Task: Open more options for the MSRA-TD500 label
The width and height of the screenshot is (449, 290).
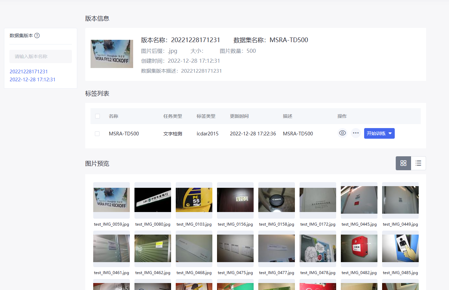Action: pyautogui.click(x=356, y=133)
